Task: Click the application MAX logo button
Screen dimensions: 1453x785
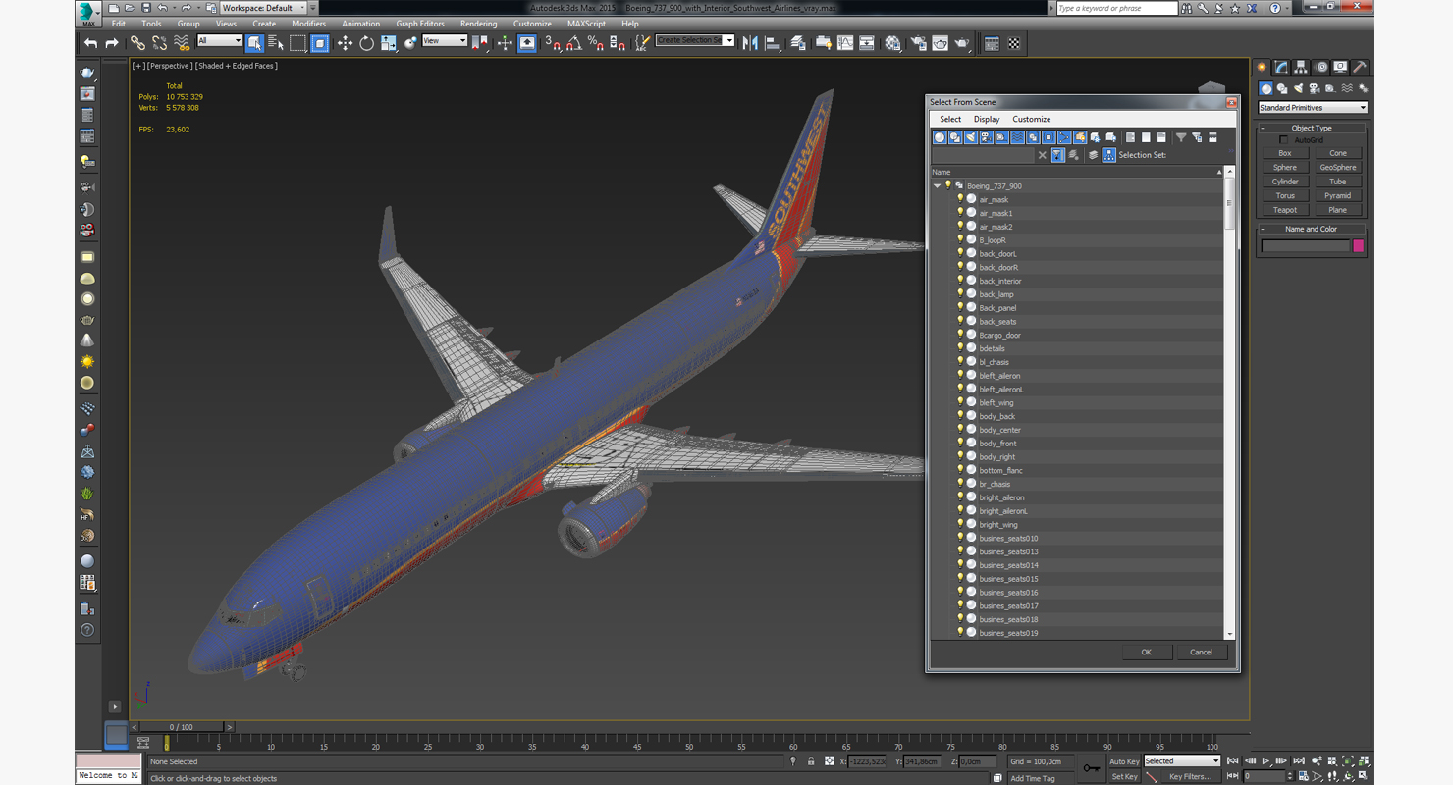Action: coord(88,14)
